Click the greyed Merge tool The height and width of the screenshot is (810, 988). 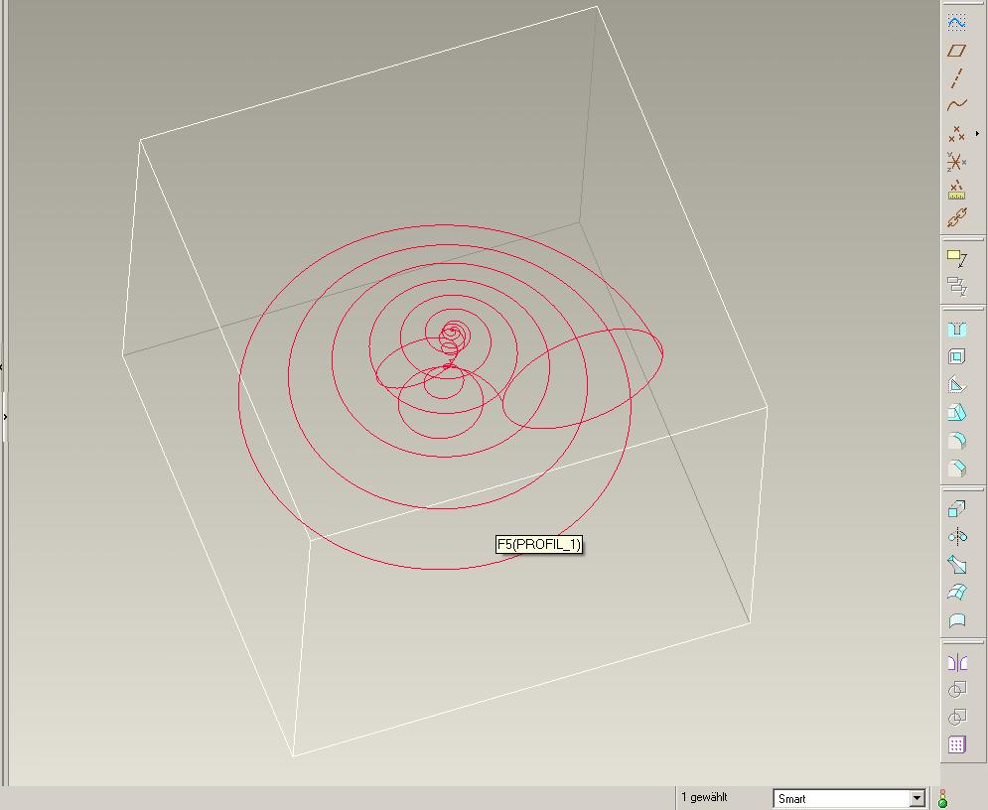click(x=956, y=690)
